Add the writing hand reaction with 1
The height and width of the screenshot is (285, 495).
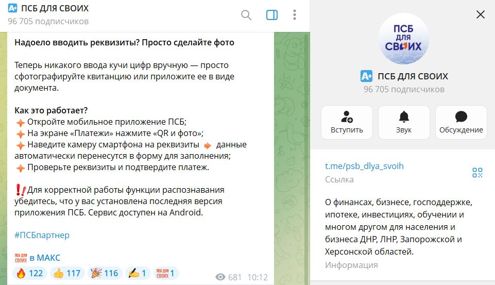(x=138, y=273)
